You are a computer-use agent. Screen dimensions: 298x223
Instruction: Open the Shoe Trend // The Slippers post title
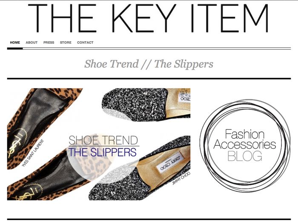point(149,64)
